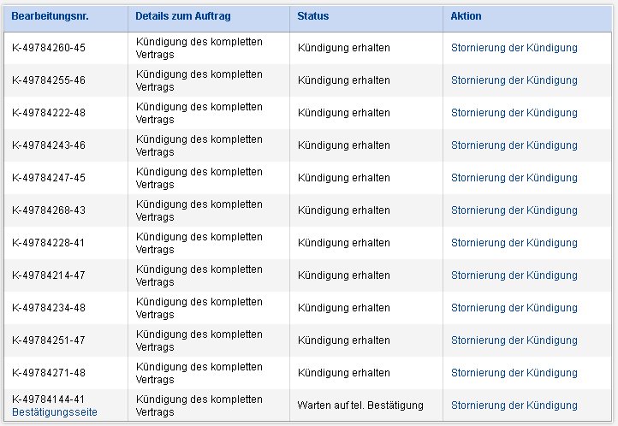Select the Status column header
Viewport: 618px width, 426px height.
pos(313,16)
